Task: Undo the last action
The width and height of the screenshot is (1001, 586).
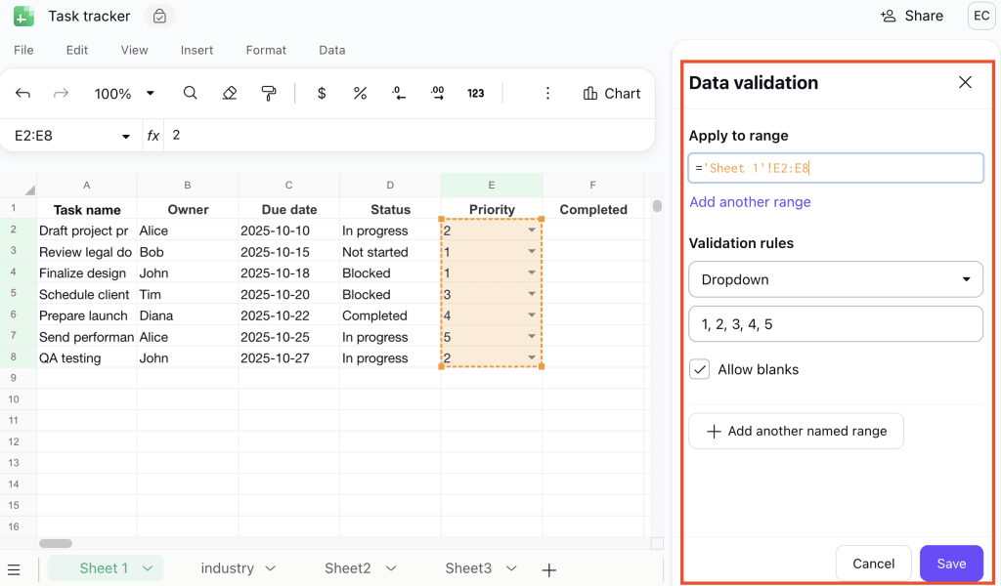Action: click(x=22, y=93)
